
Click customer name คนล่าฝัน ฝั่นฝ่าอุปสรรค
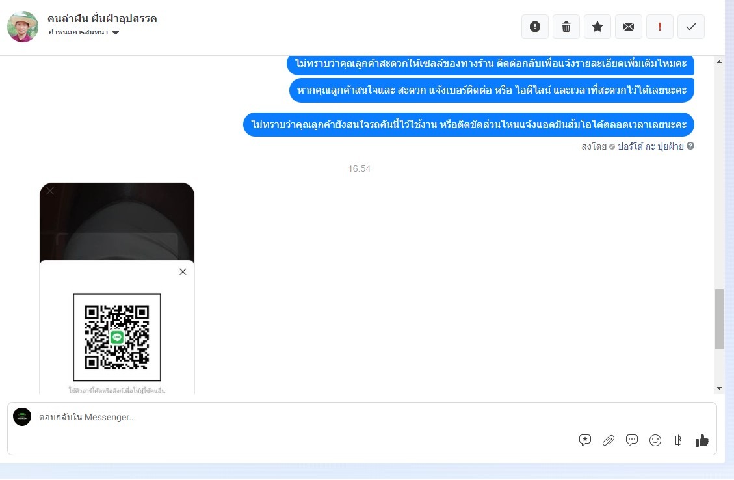(x=102, y=19)
